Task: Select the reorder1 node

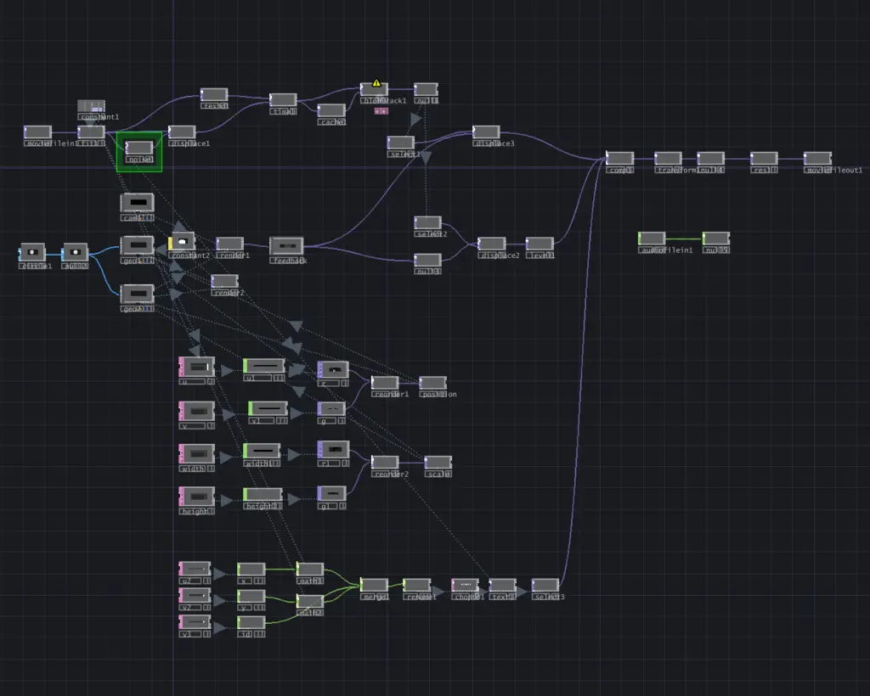Action: [385, 382]
